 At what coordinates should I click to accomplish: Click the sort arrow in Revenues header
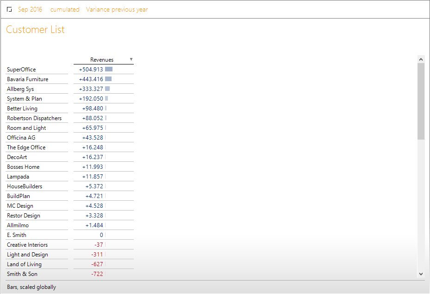pos(131,59)
